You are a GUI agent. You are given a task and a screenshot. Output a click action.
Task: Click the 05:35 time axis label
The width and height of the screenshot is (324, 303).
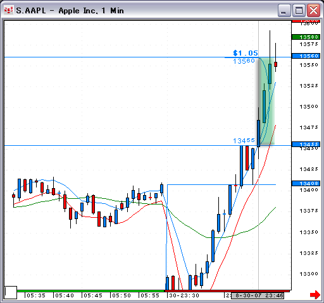36,295
